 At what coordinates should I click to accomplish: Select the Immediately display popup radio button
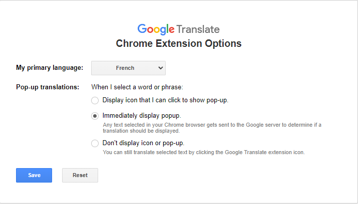click(x=95, y=116)
